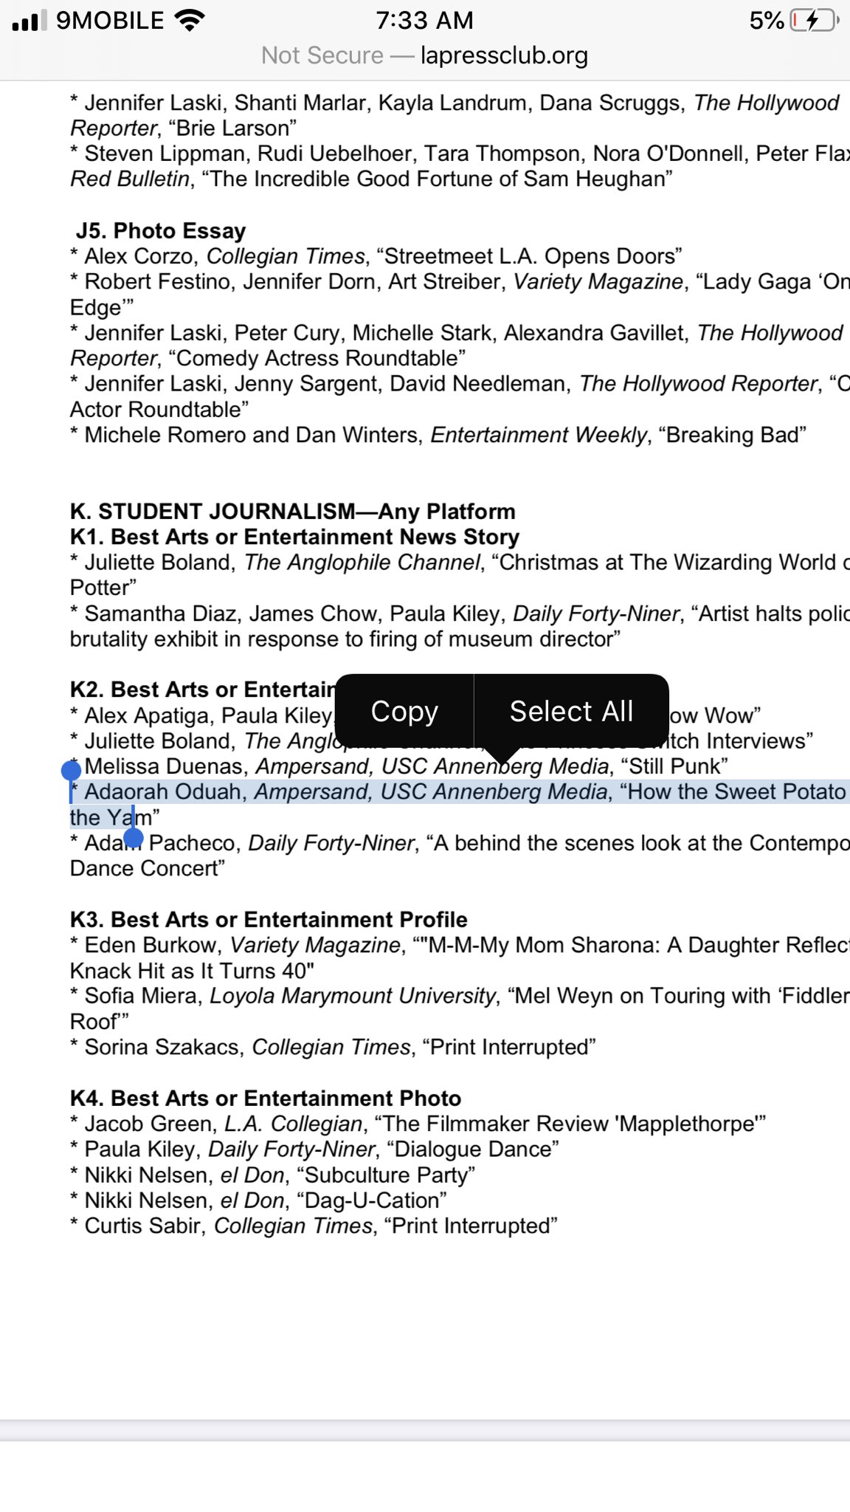Tap Jacob Green 'The Filmmaker Review' entry

click(x=418, y=1124)
